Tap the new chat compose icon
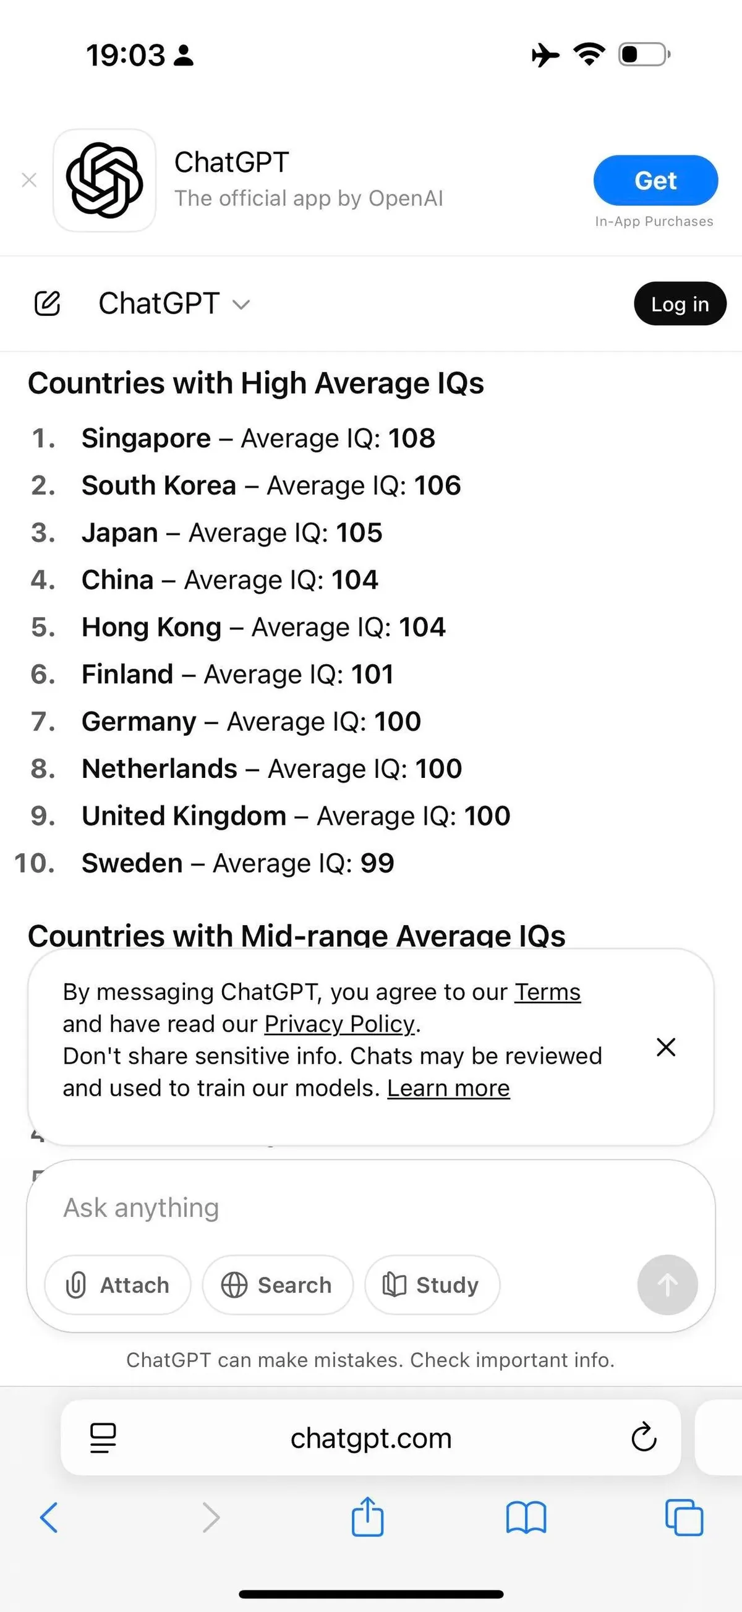The width and height of the screenshot is (742, 1612). tap(47, 304)
